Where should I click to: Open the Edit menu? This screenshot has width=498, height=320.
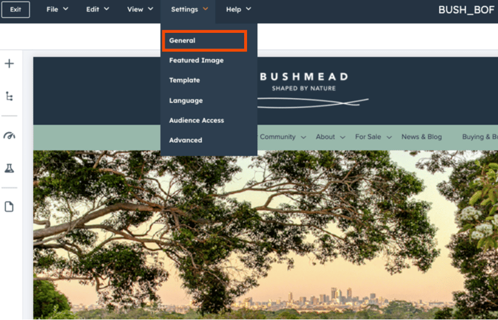coord(98,9)
